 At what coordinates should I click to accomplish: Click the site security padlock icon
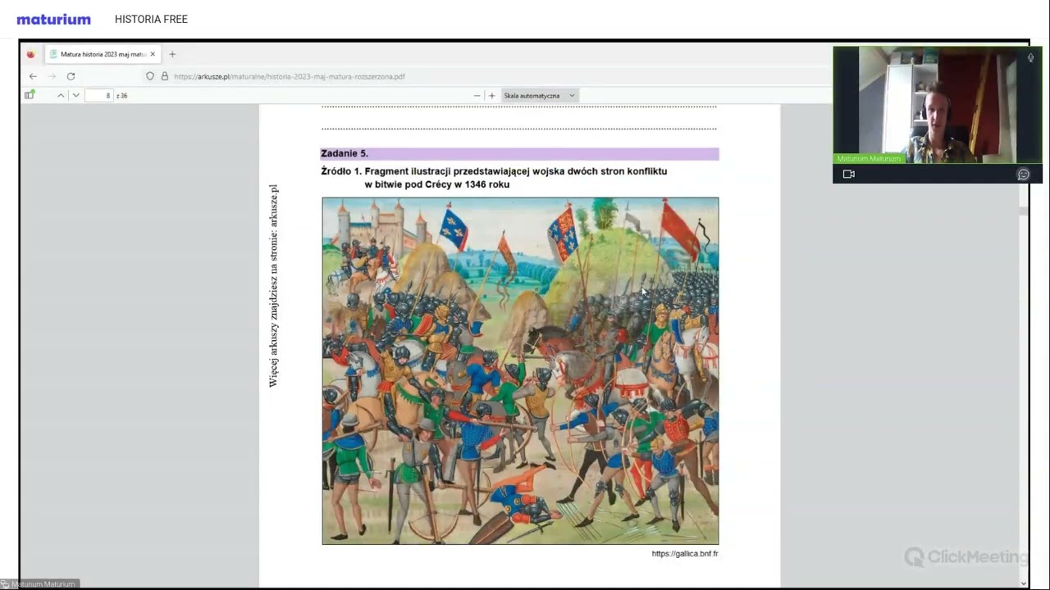[x=165, y=76]
